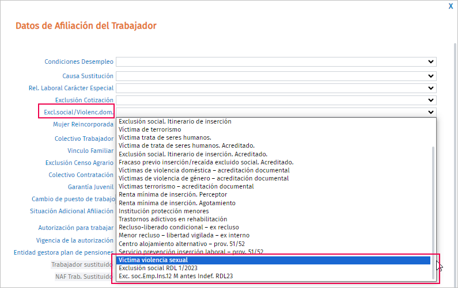Select Víctima violencia sexual option

pos(274,260)
